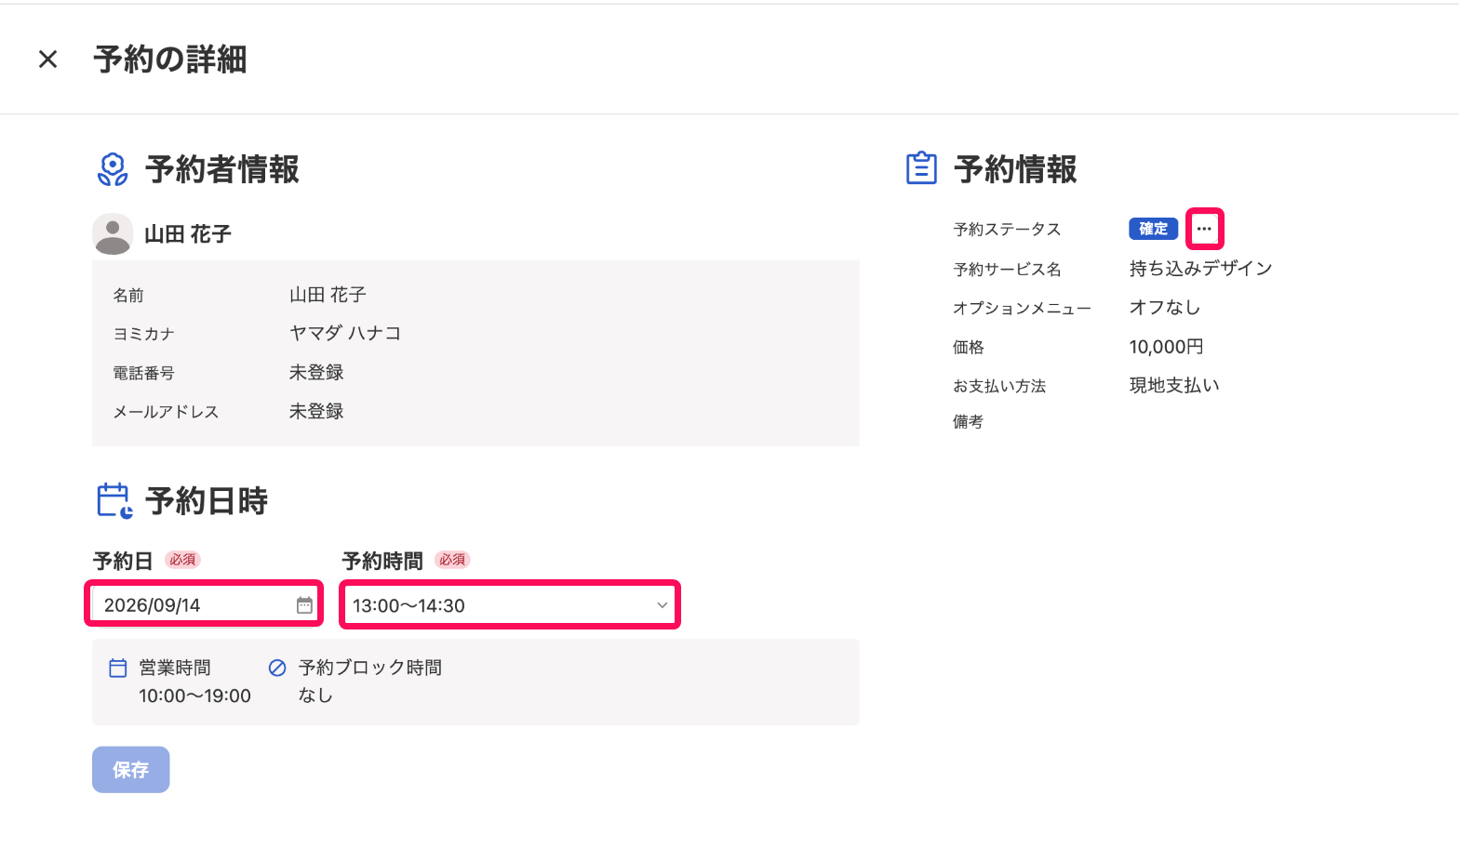Screen dimensions: 1459x848
Task: Click the 持ち込みデザイン service name
Action: coord(1200,269)
